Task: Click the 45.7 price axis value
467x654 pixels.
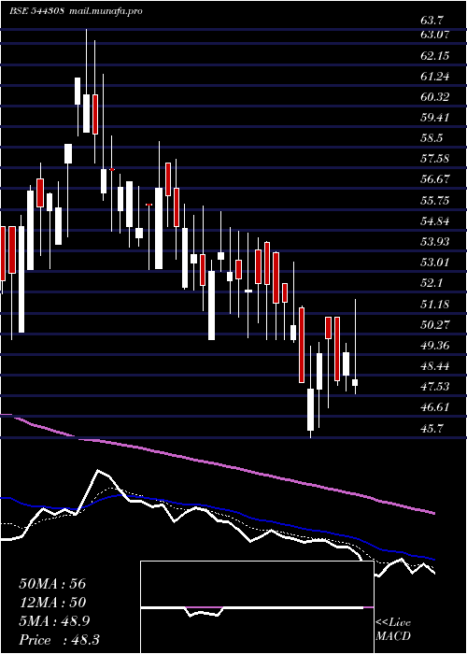Action: (x=432, y=428)
